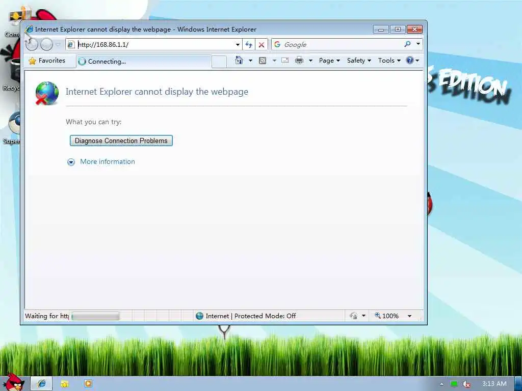
Task: Open the Page menu
Action: [x=329, y=61]
